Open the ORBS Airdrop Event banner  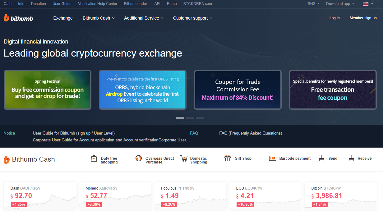143,90
